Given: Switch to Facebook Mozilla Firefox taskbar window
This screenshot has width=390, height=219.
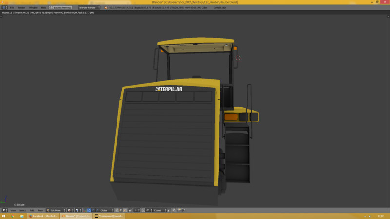Looking at the screenshot, I should pyautogui.click(x=43, y=216).
